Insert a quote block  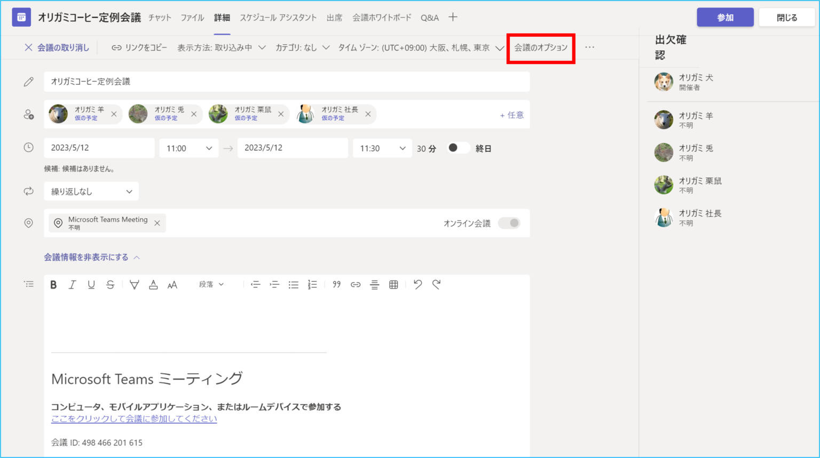[x=336, y=285]
